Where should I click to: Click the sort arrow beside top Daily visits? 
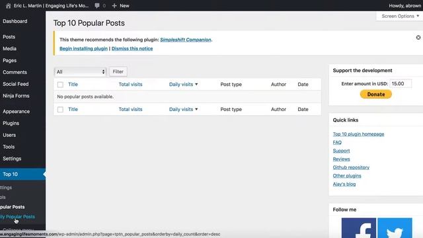[196, 84]
